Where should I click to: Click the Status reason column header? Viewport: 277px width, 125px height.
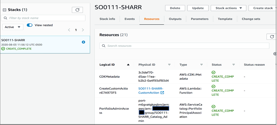[254, 65]
